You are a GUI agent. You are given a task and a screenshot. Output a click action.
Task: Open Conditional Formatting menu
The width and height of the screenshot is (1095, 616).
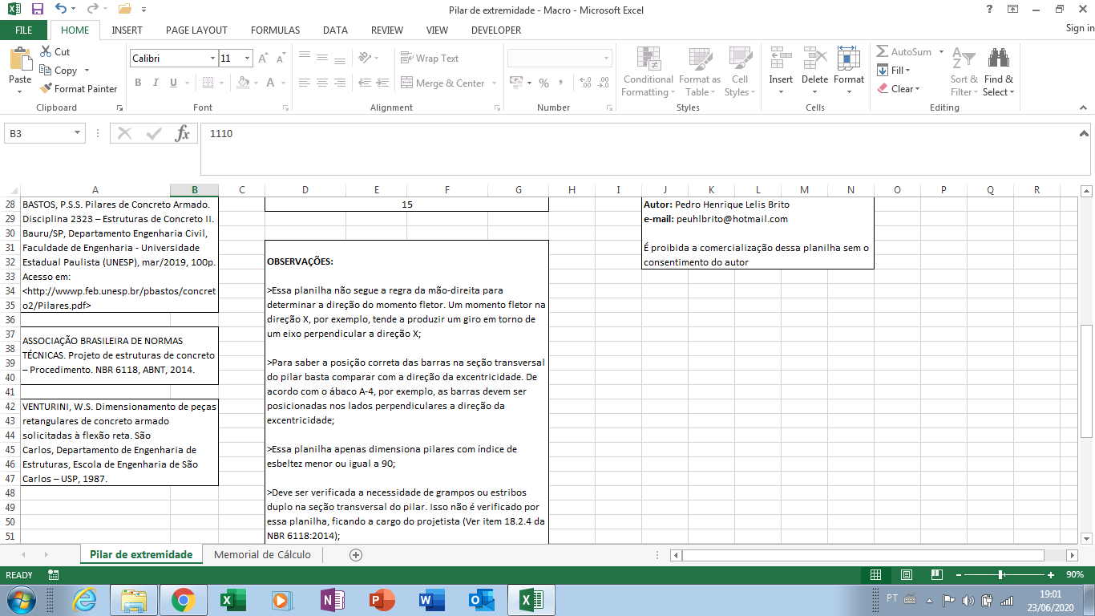[x=649, y=71]
